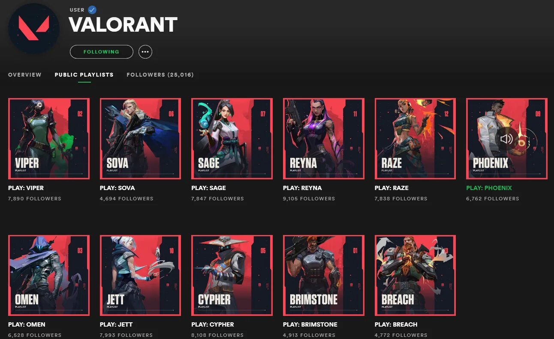Click the PLAY: VIPER title link
Screen dimensions: 554x339
pos(26,188)
